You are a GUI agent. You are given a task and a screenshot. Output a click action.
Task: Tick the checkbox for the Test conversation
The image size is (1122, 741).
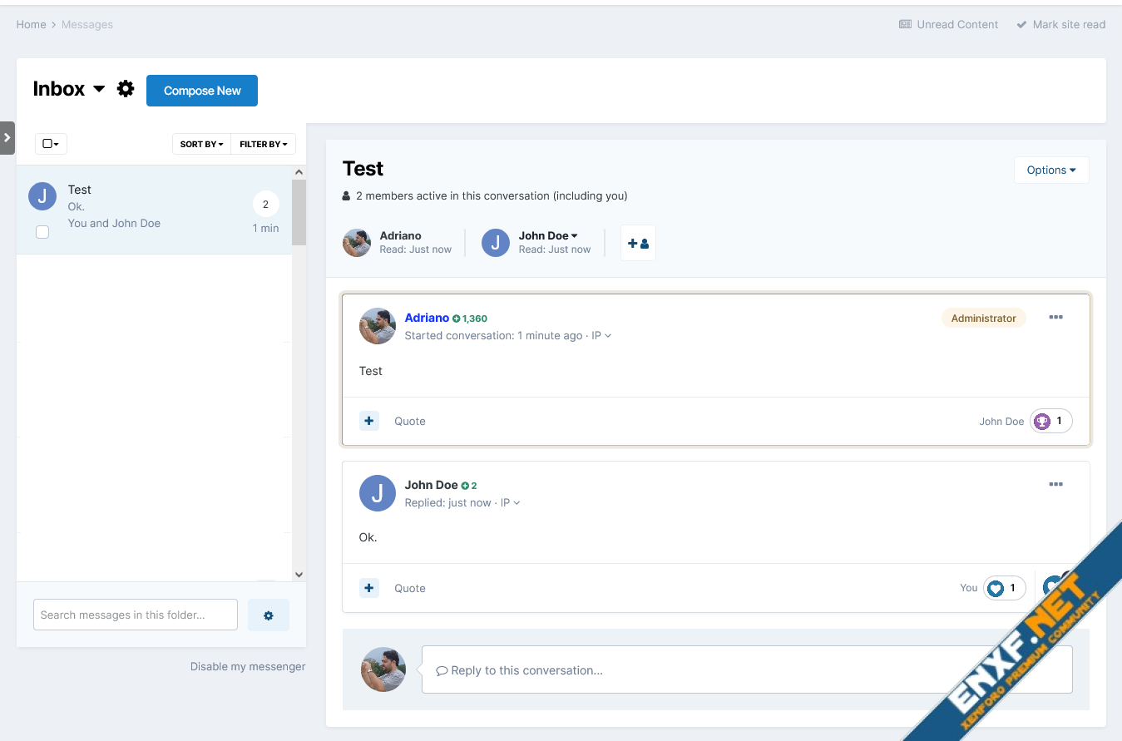click(42, 232)
